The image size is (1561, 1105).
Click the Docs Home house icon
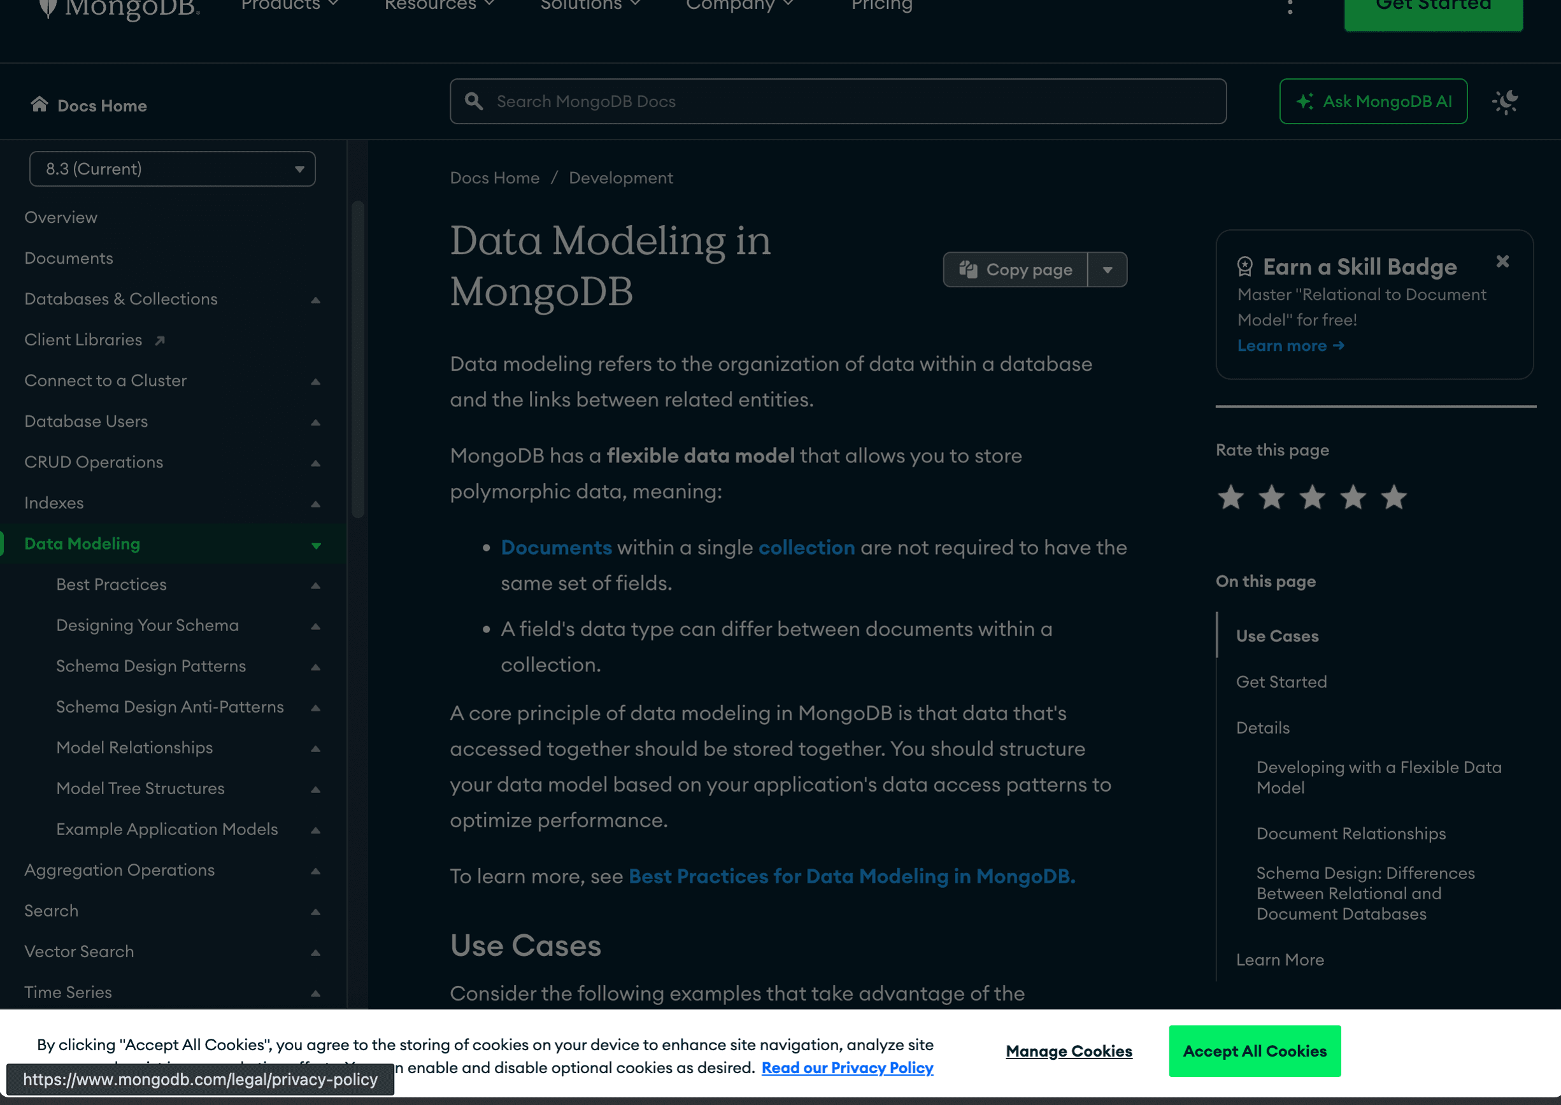(x=39, y=104)
